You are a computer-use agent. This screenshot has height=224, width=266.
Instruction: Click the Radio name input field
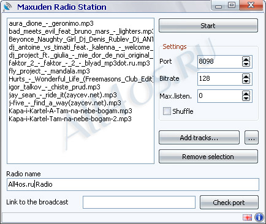(133, 184)
